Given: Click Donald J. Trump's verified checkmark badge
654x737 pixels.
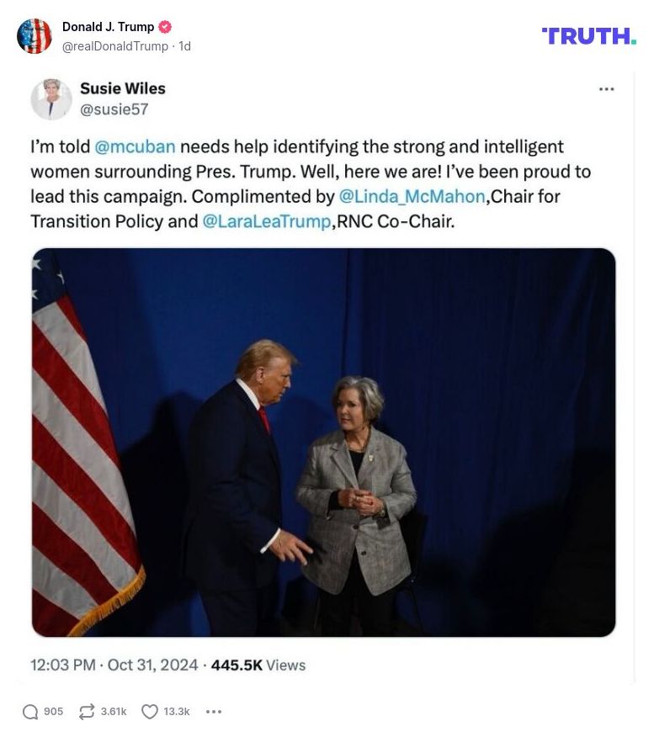Looking at the screenshot, I should [165, 26].
